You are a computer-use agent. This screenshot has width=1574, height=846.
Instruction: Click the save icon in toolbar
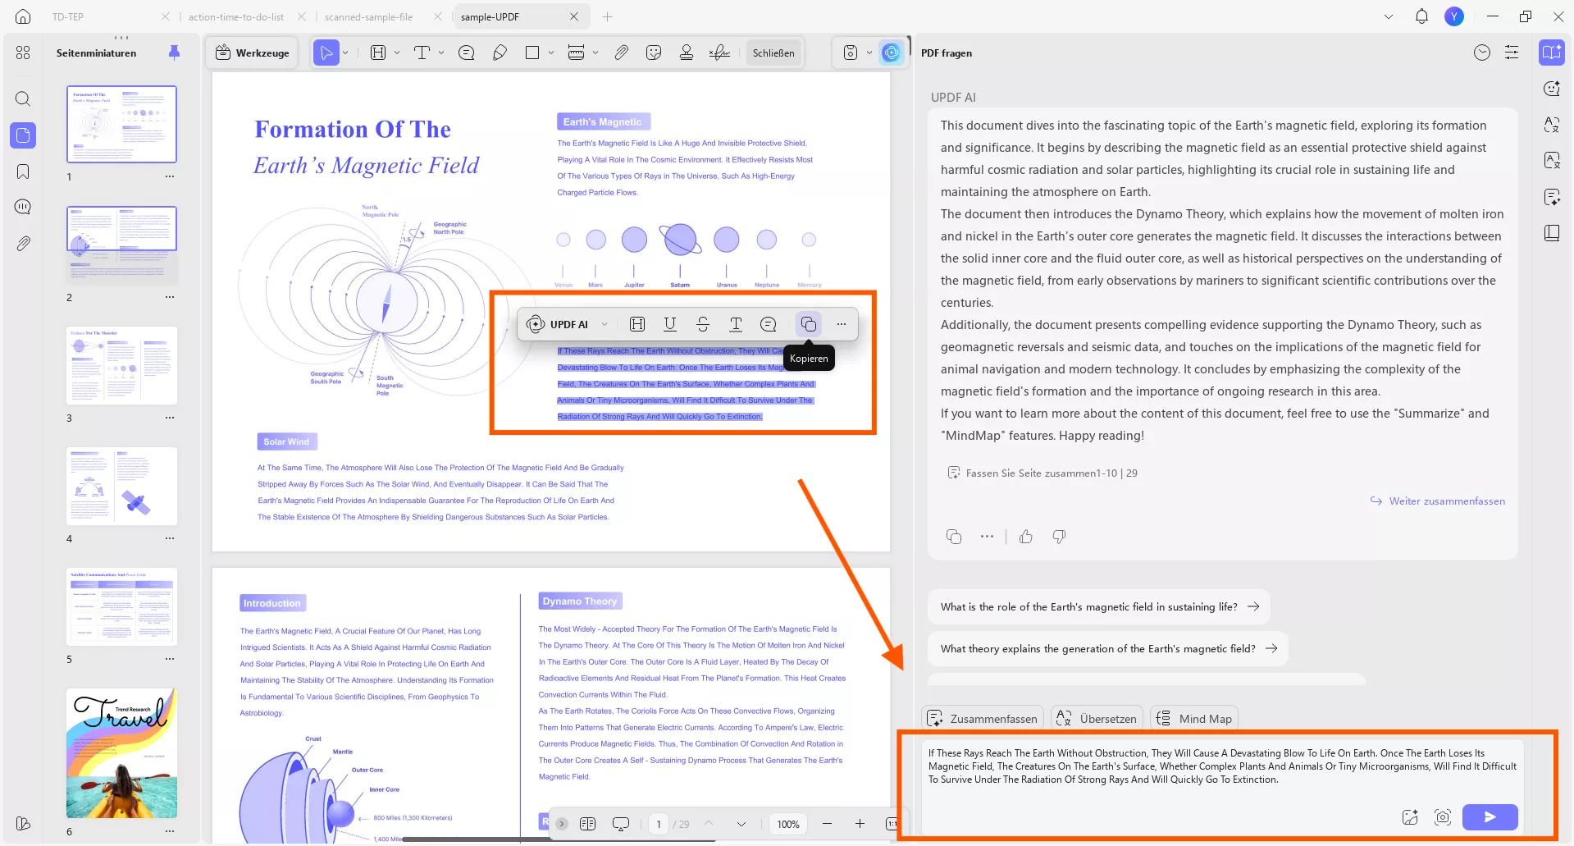851,53
